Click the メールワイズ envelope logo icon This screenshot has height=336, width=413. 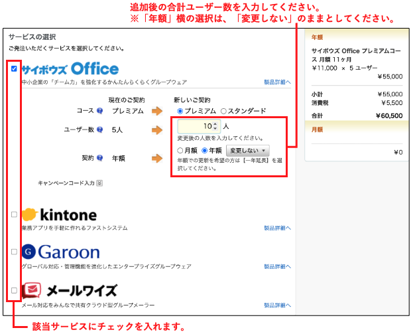[x=30, y=290]
